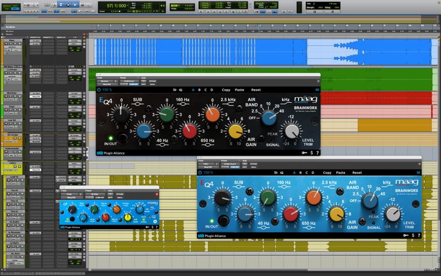Click undo arrow in large blue EQ4
This screenshot has width=441, height=276.
coord(276,172)
